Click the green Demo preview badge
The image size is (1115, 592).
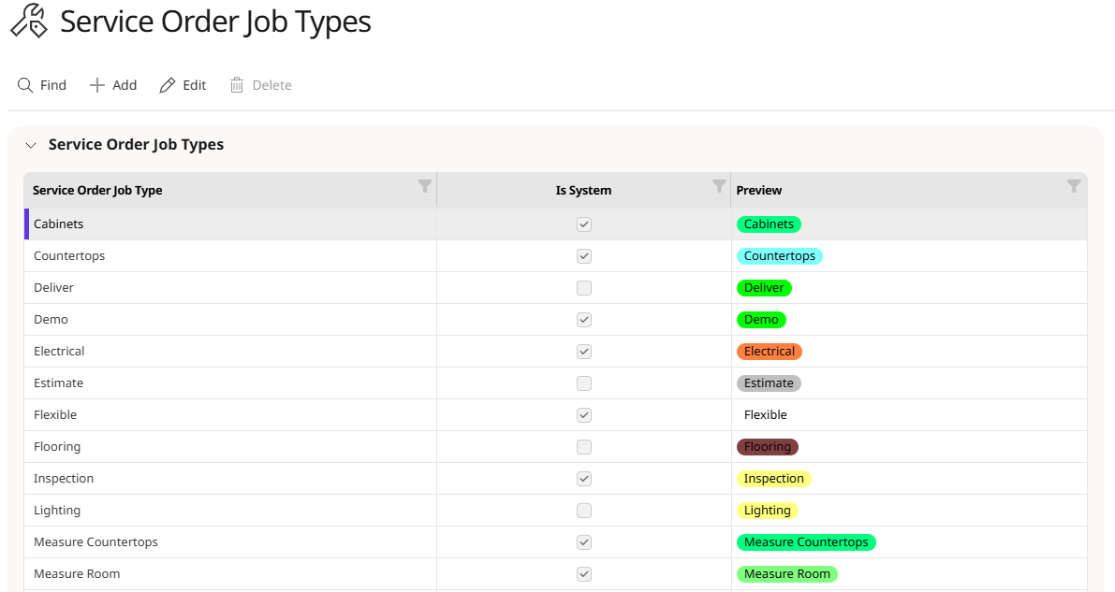(761, 320)
